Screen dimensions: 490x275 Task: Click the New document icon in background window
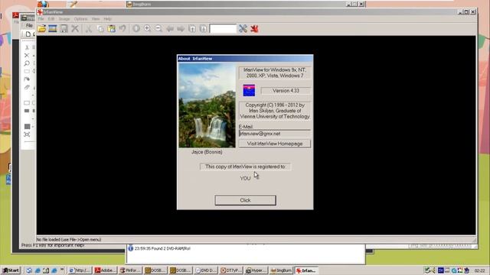[28, 34]
